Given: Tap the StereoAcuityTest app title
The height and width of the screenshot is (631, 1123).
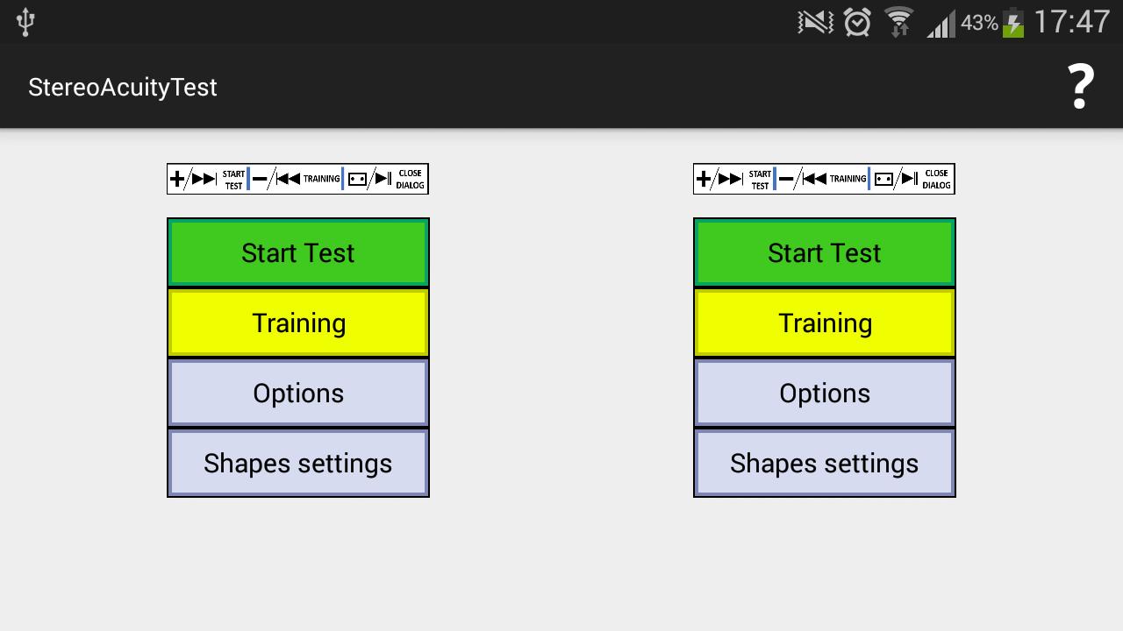Looking at the screenshot, I should coord(123,87).
